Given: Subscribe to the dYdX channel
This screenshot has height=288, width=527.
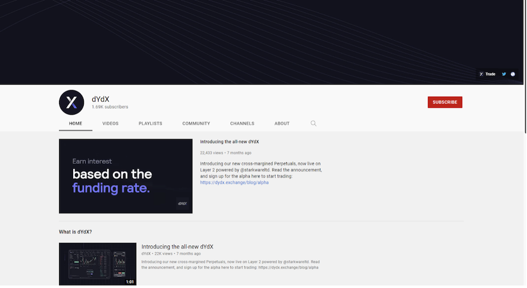Looking at the screenshot, I should pos(445,102).
